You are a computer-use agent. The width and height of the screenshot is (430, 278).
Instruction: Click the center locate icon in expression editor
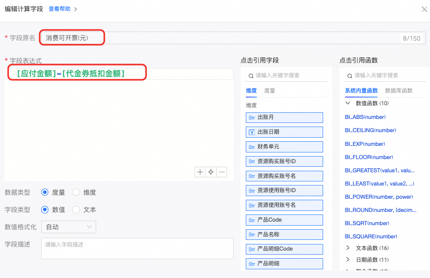tap(211, 172)
